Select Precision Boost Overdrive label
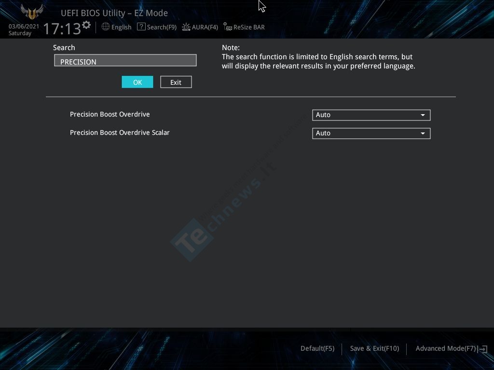The image size is (494, 370). pos(110,114)
